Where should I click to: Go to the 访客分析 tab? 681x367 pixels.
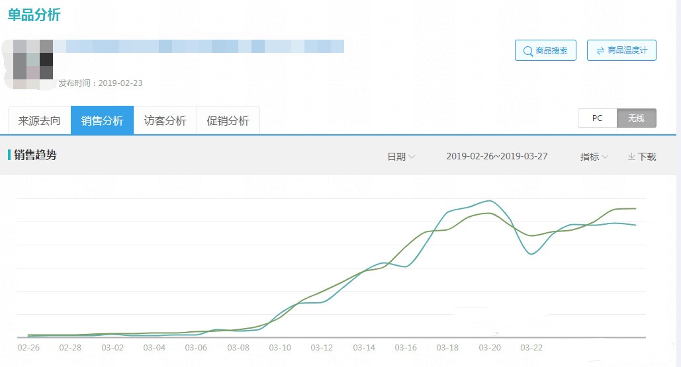(165, 121)
